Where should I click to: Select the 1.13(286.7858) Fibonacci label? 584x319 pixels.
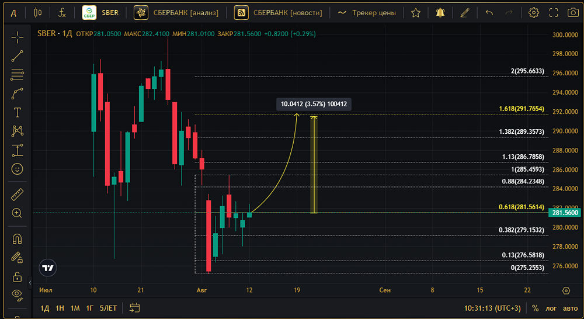tap(523, 157)
